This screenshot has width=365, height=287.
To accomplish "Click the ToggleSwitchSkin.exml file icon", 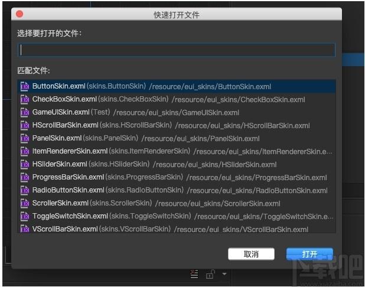I will [x=25, y=217].
